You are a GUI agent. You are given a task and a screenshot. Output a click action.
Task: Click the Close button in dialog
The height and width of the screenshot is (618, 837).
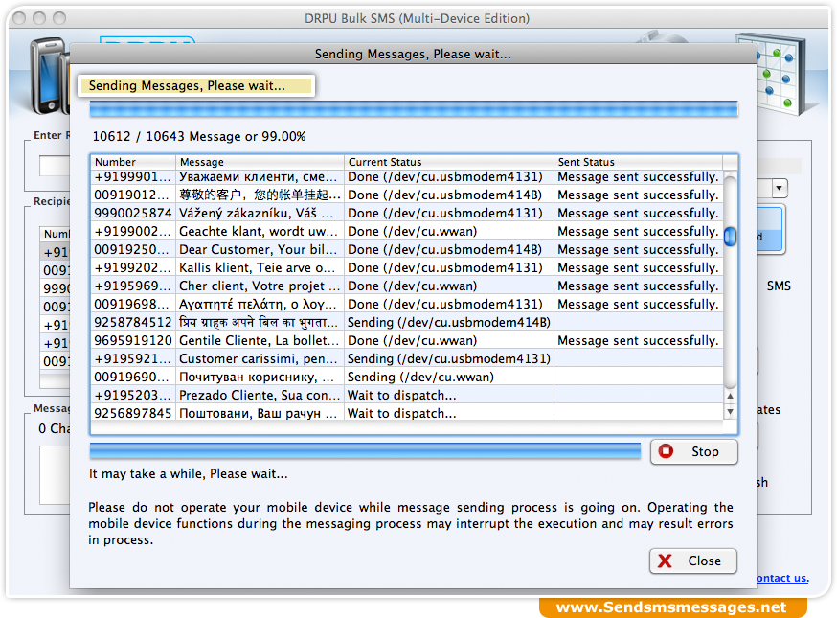click(693, 561)
